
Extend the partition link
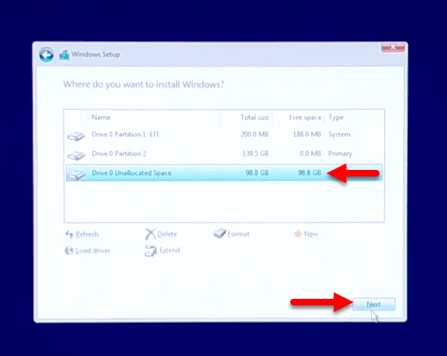click(x=169, y=251)
